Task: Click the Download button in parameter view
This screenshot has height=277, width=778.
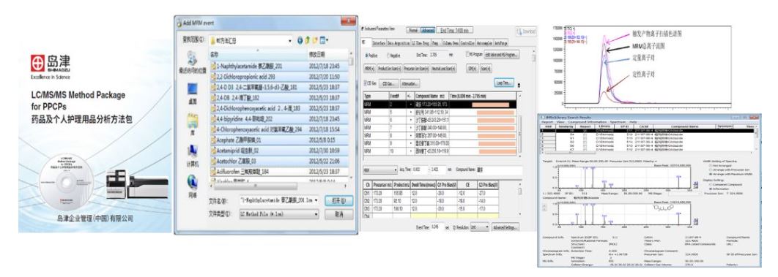Action: (x=525, y=31)
